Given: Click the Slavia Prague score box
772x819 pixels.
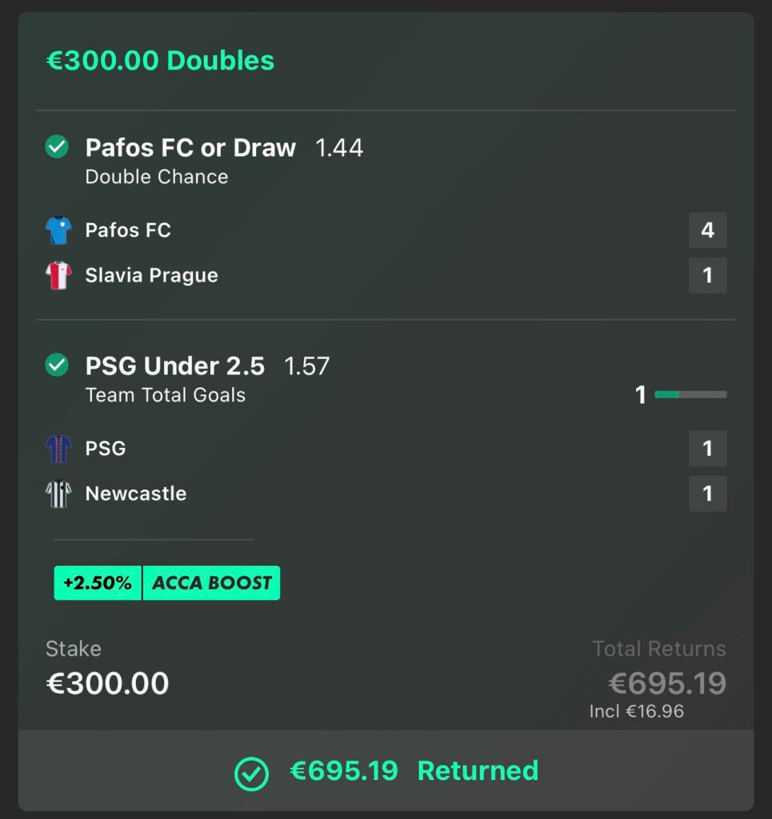Looking at the screenshot, I should (707, 275).
